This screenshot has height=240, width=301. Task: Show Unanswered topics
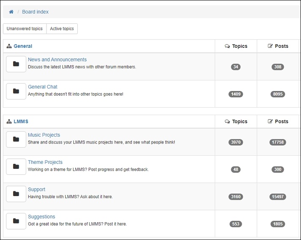(25, 29)
